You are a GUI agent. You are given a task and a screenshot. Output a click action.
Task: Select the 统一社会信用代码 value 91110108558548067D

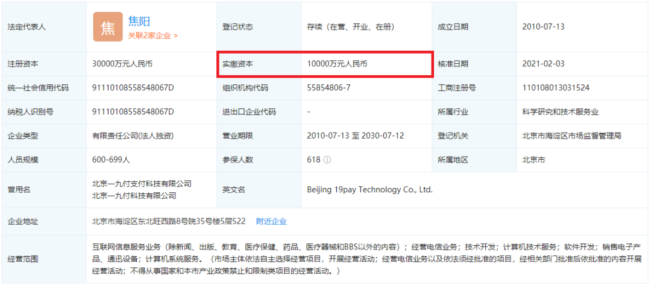[x=133, y=88]
